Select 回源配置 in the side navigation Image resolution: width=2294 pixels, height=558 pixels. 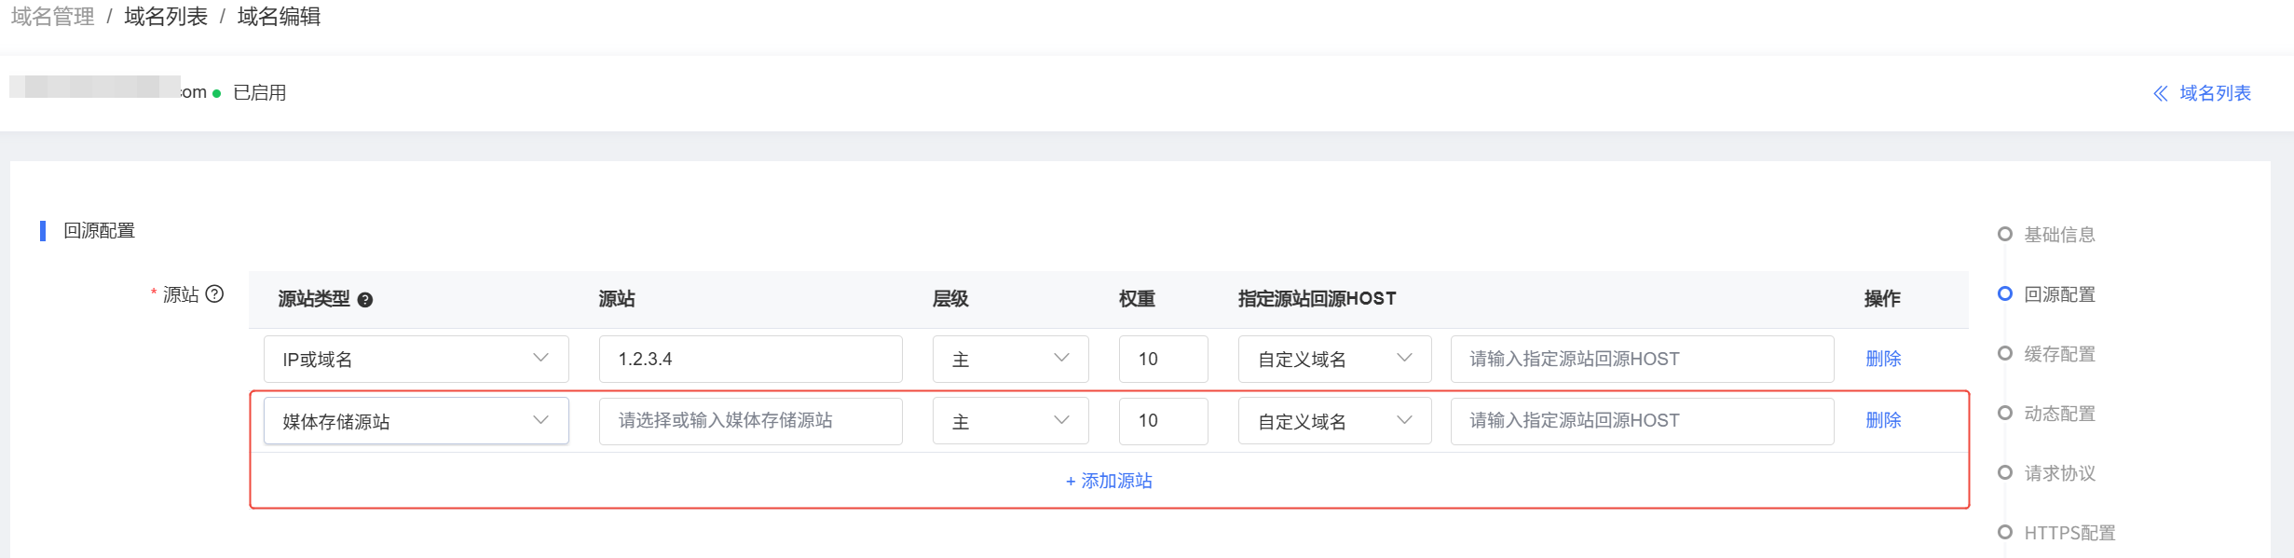pos(2059,294)
